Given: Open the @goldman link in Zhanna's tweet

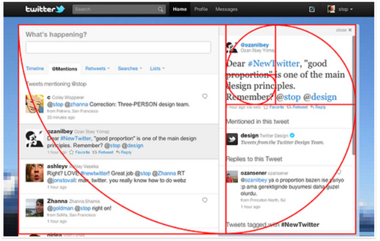Looking at the screenshot, I should [x=60, y=208].
